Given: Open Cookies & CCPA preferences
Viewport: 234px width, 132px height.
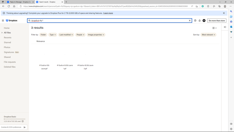Looking at the screenshot, I should click(x=11, y=127).
